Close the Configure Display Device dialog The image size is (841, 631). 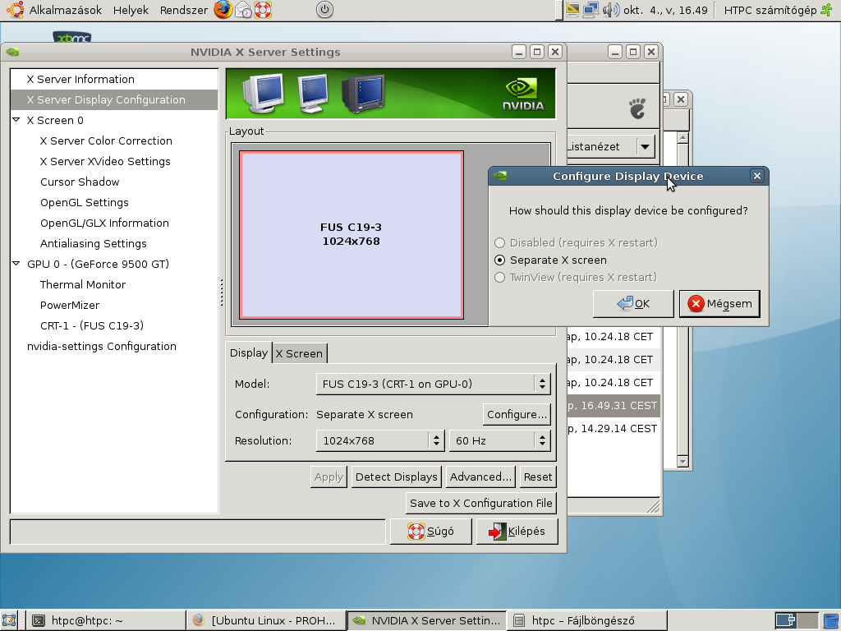756,176
